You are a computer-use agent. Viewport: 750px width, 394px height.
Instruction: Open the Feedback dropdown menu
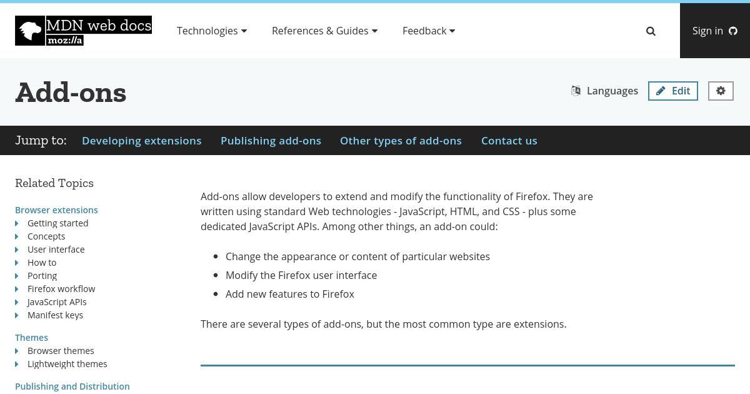(429, 31)
